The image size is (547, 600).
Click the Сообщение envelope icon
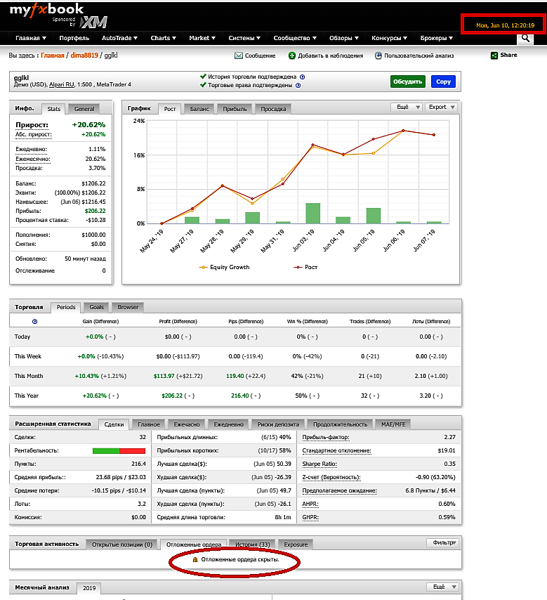coord(239,56)
